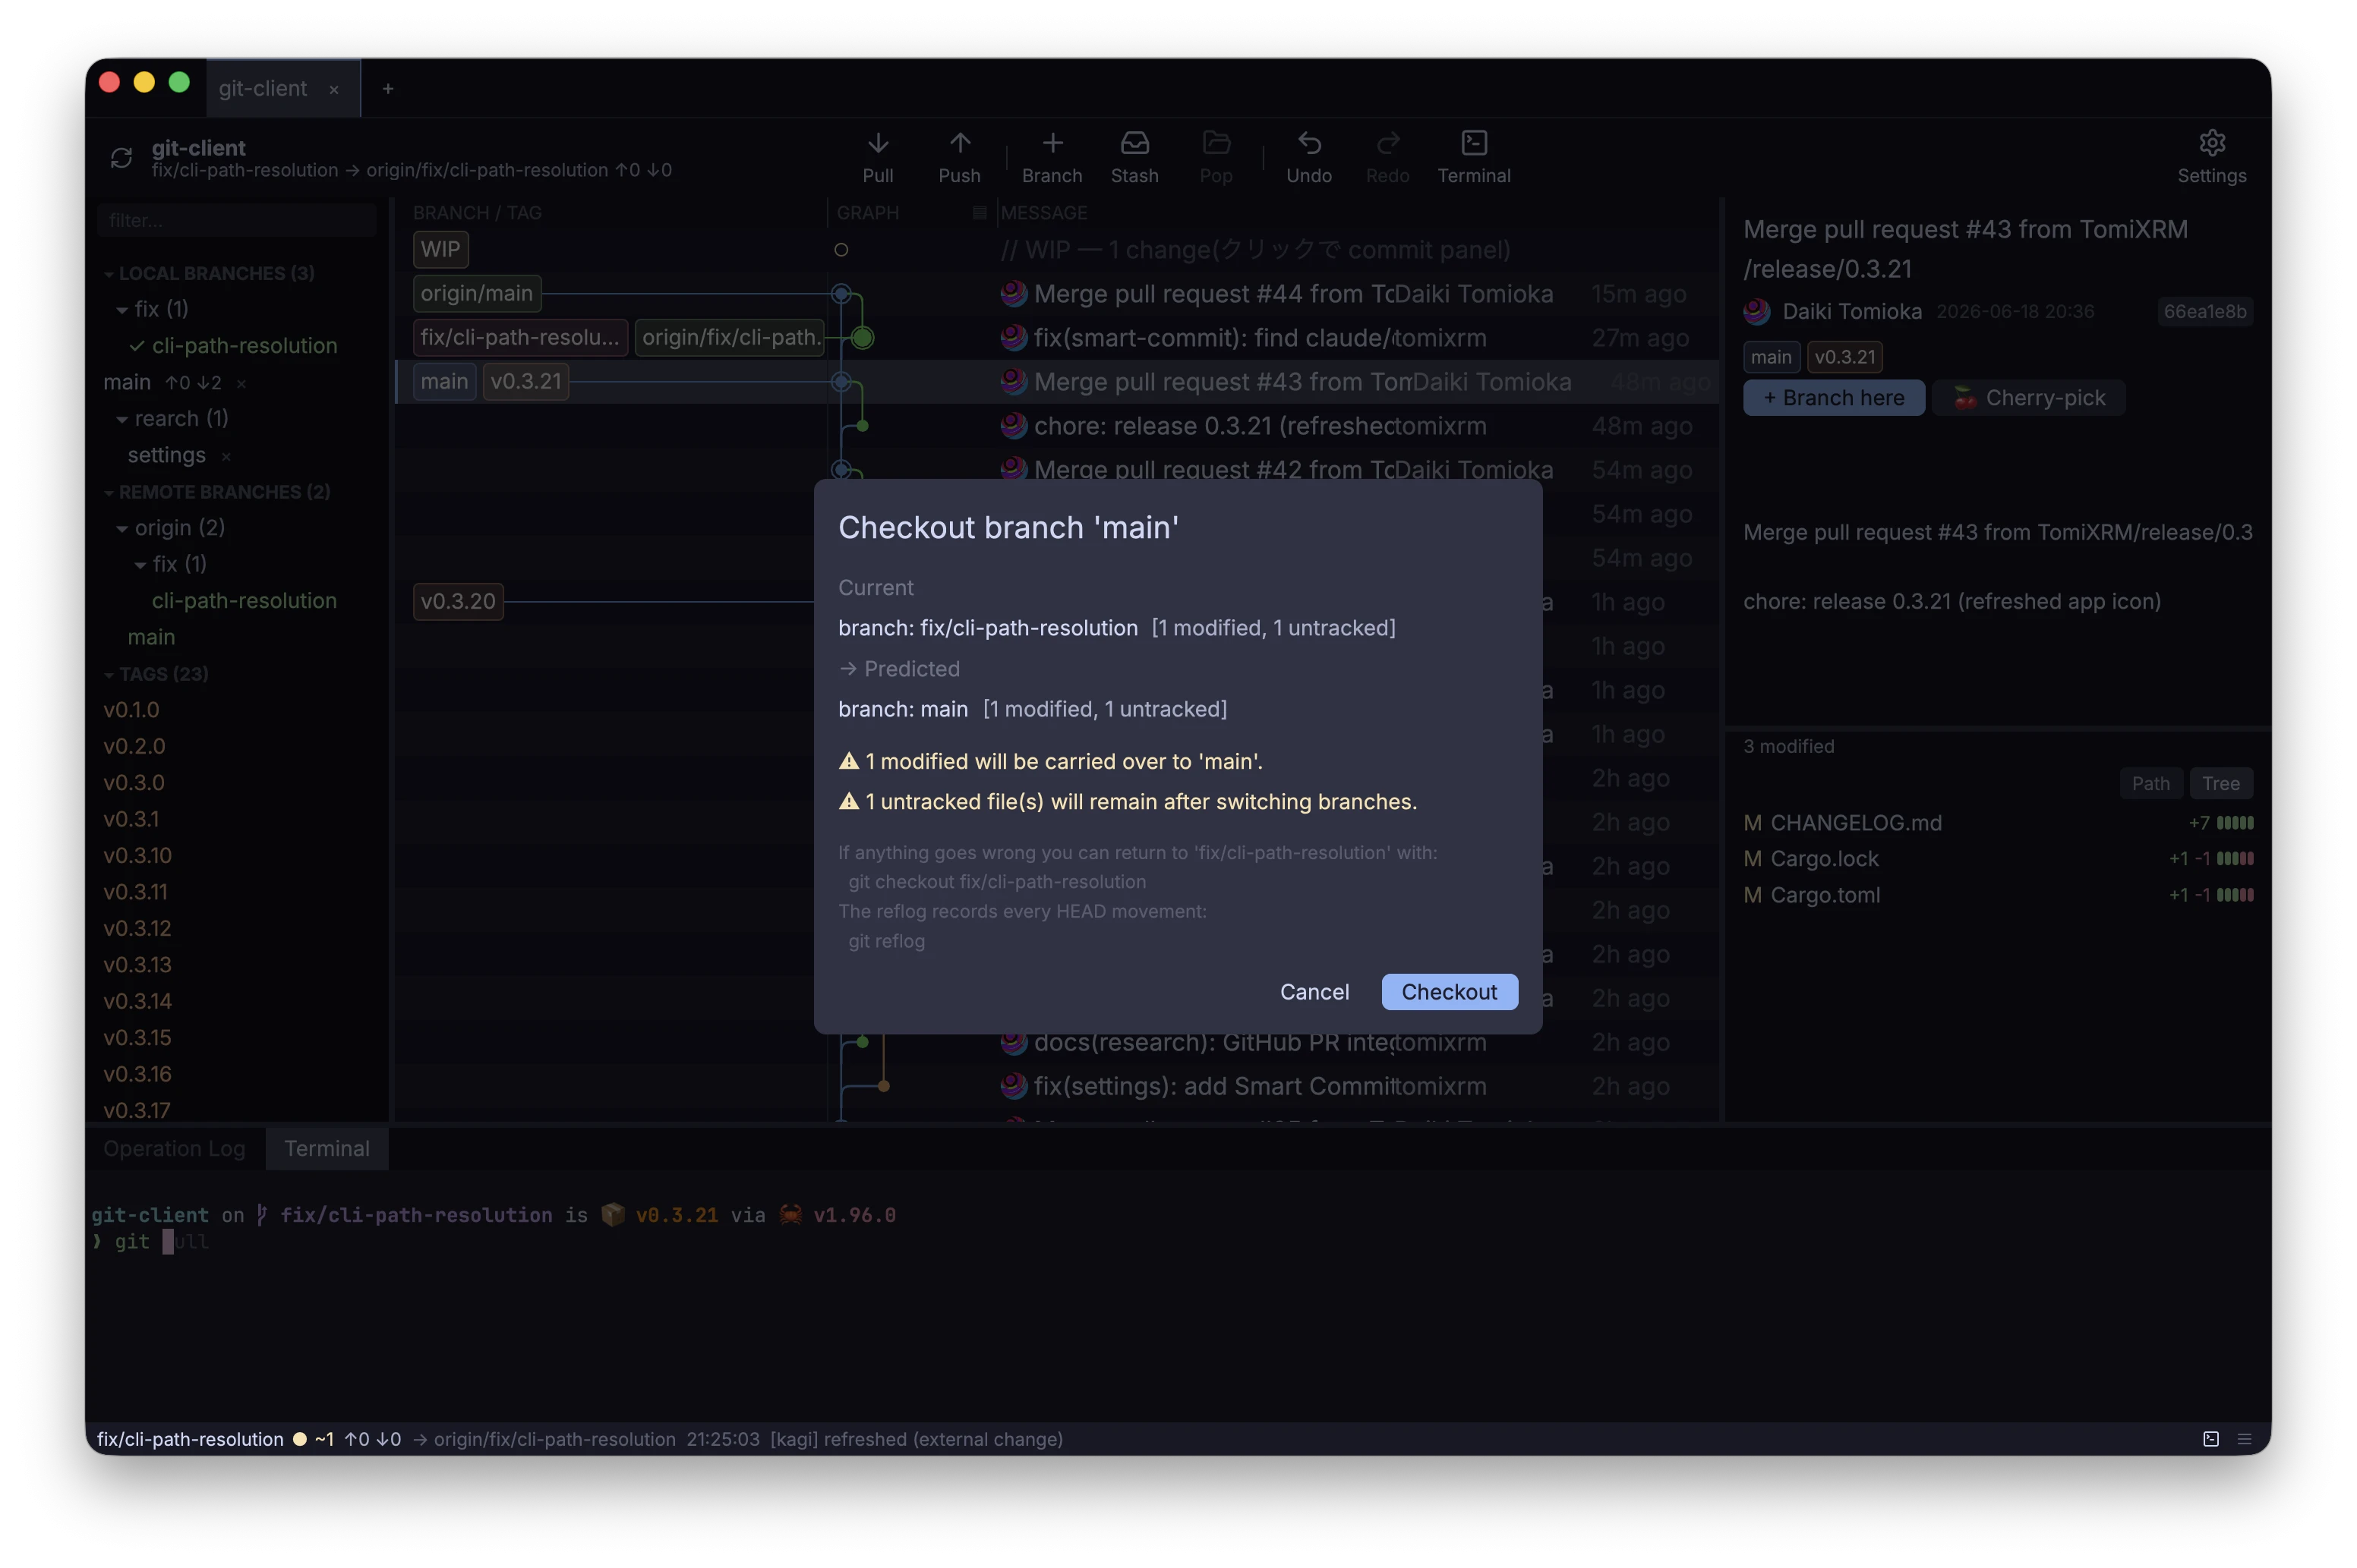Click the Push arrow icon in toolbar
Image resolution: width=2357 pixels, height=1568 pixels.
coord(959,143)
